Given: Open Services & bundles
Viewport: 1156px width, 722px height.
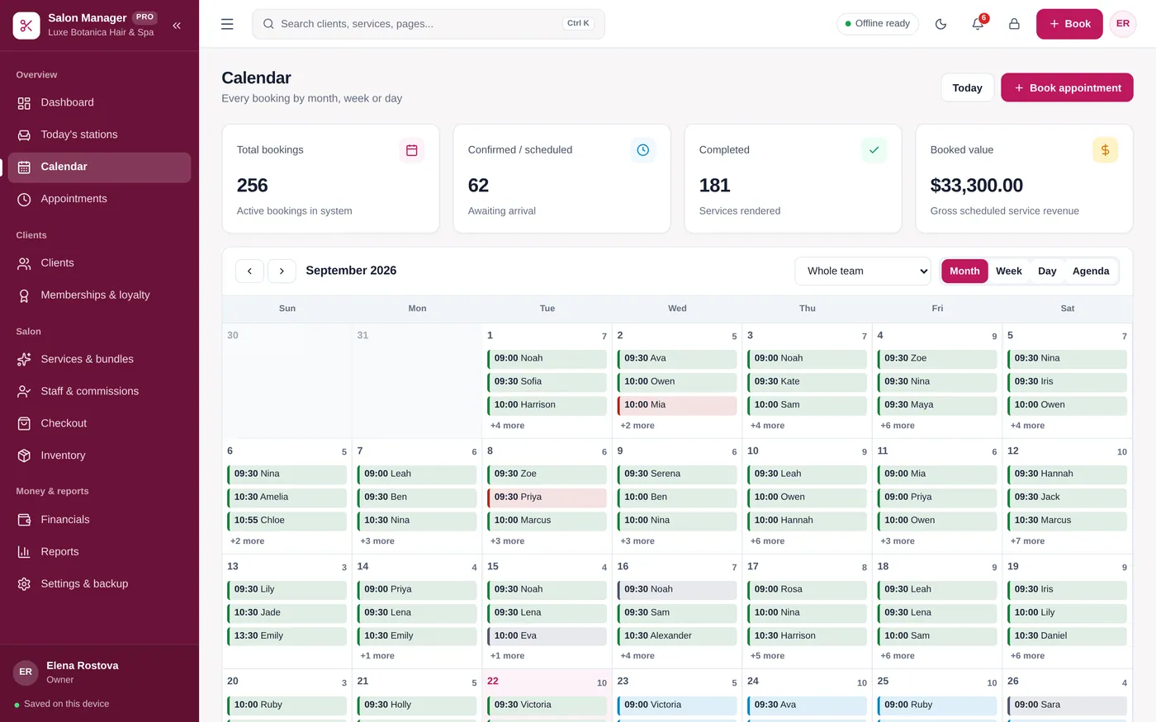Looking at the screenshot, I should (x=99, y=359).
